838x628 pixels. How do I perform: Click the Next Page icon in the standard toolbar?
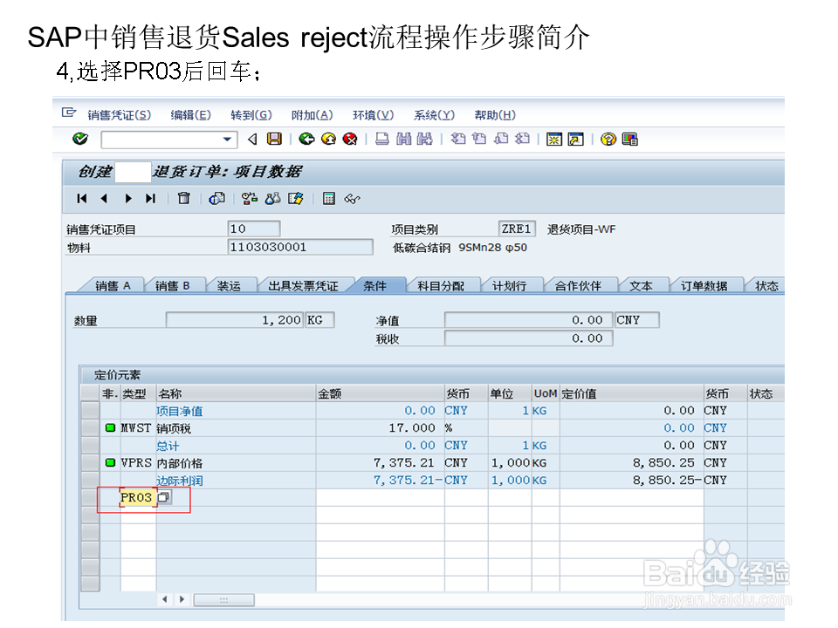pos(501,140)
